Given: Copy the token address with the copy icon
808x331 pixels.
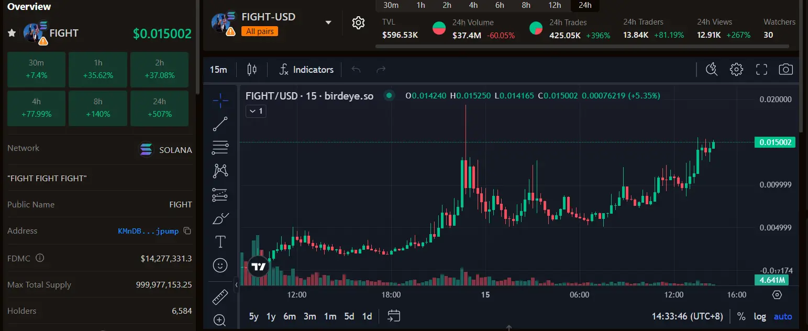Looking at the screenshot, I should [187, 230].
